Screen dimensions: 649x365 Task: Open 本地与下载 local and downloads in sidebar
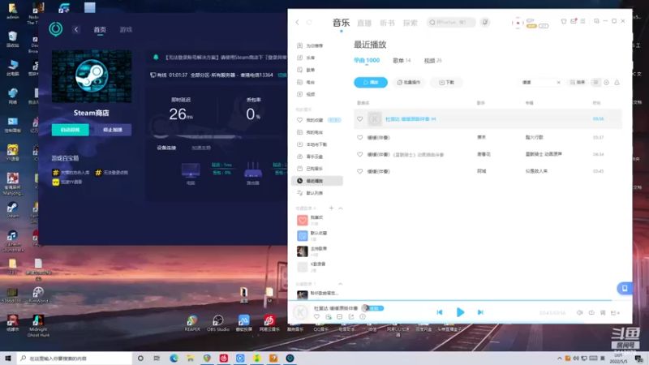click(317, 144)
